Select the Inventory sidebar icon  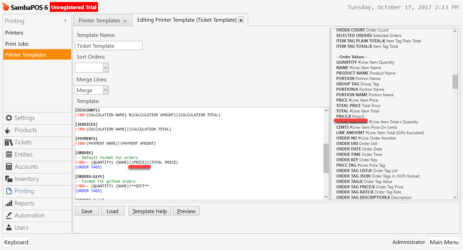click(9, 179)
